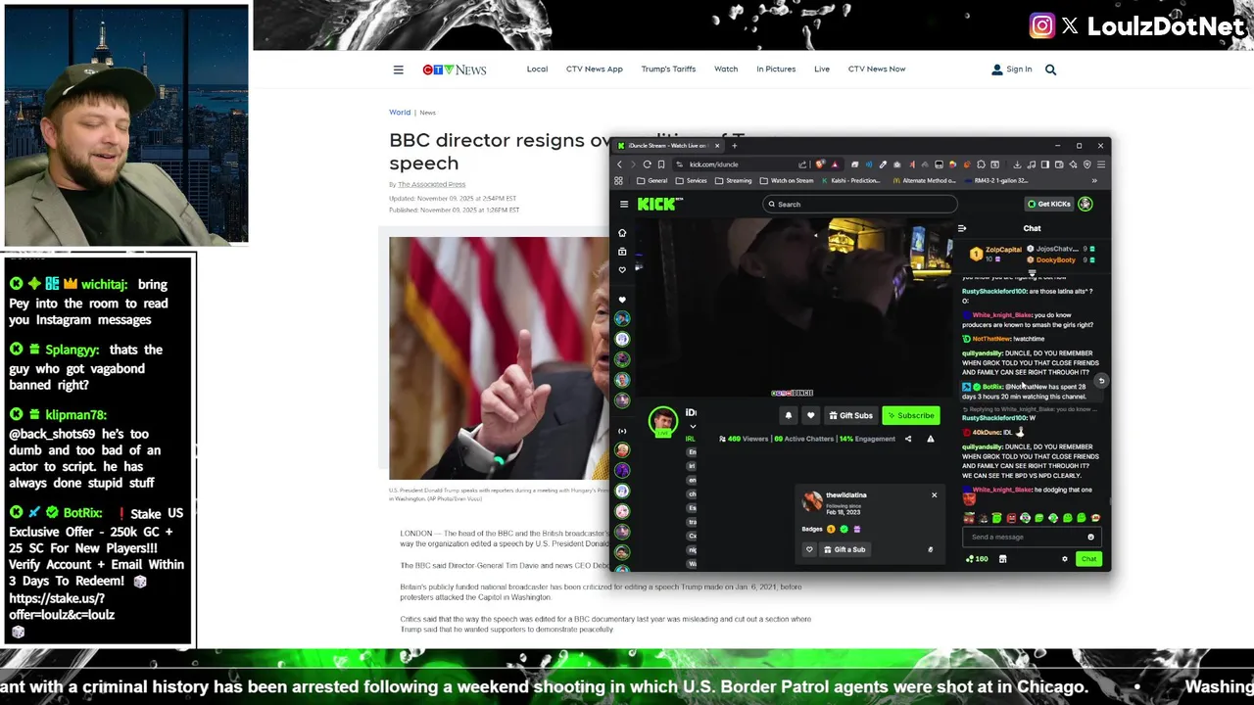Open the Brave Rewards triangle icon

pyautogui.click(x=835, y=164)
